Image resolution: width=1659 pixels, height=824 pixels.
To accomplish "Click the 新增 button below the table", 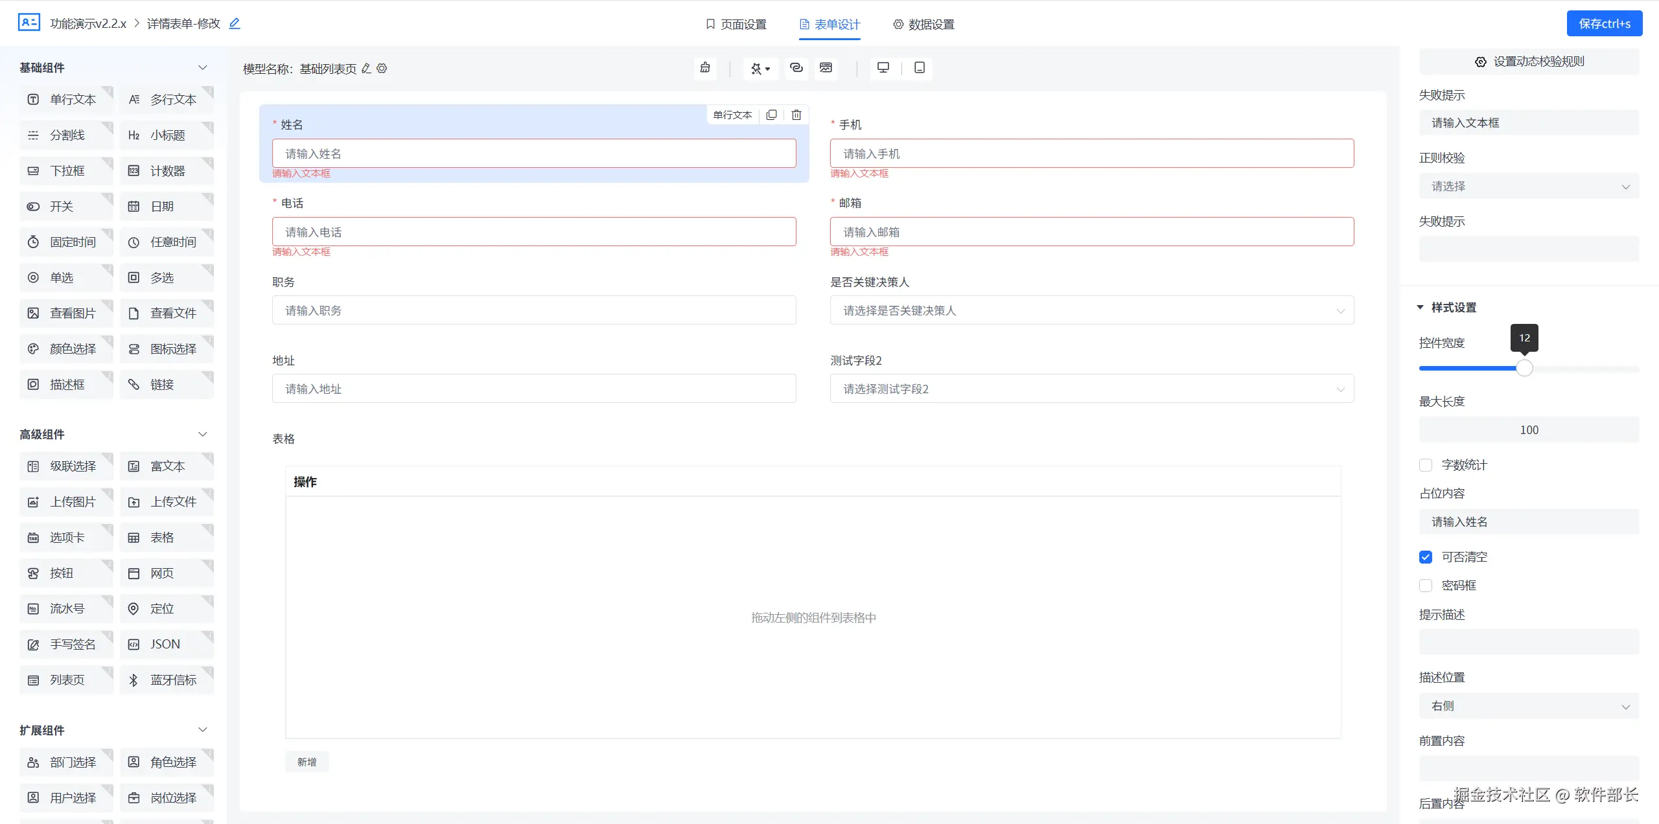I will point(307,762).
